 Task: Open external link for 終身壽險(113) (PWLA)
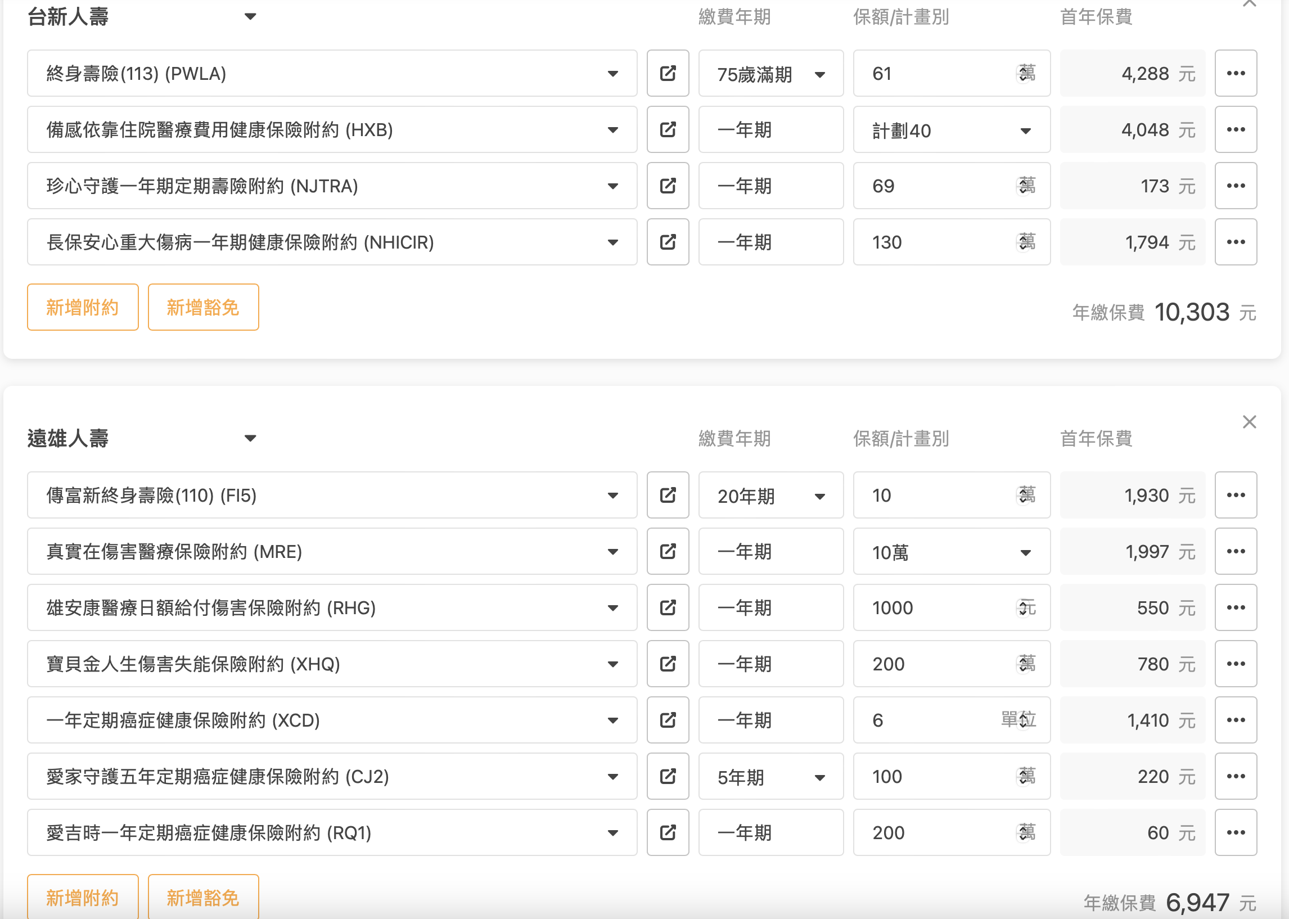668,74
